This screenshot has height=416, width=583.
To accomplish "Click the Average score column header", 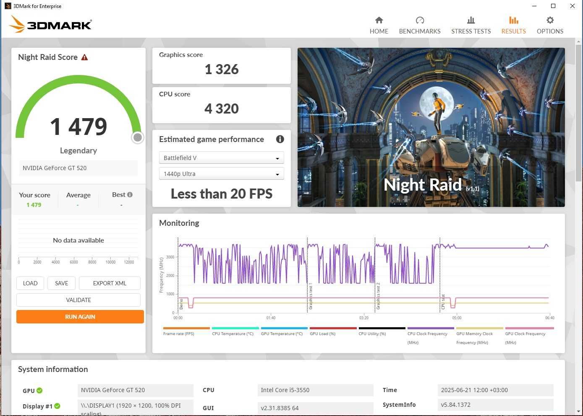I will tap(78, 195).
